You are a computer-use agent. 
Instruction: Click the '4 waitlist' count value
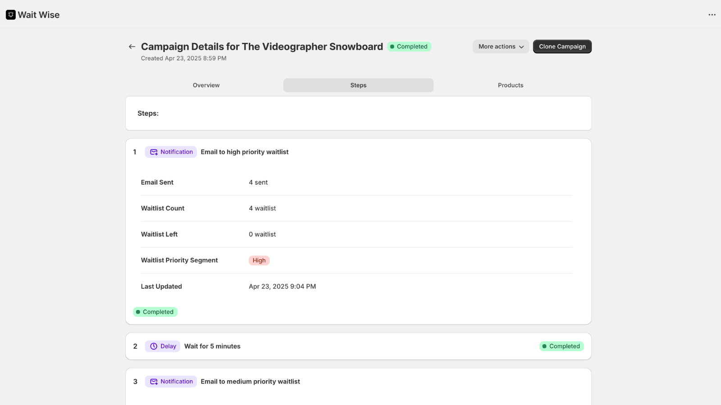[262, 208]
